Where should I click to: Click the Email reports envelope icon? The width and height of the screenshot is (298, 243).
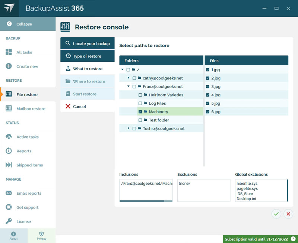coord(9,193)
